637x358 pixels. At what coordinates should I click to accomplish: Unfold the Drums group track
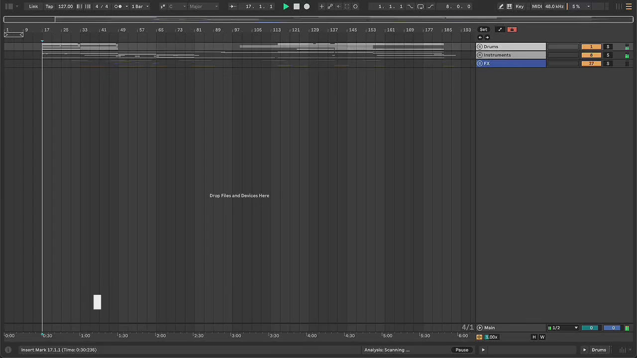point(480,47)
